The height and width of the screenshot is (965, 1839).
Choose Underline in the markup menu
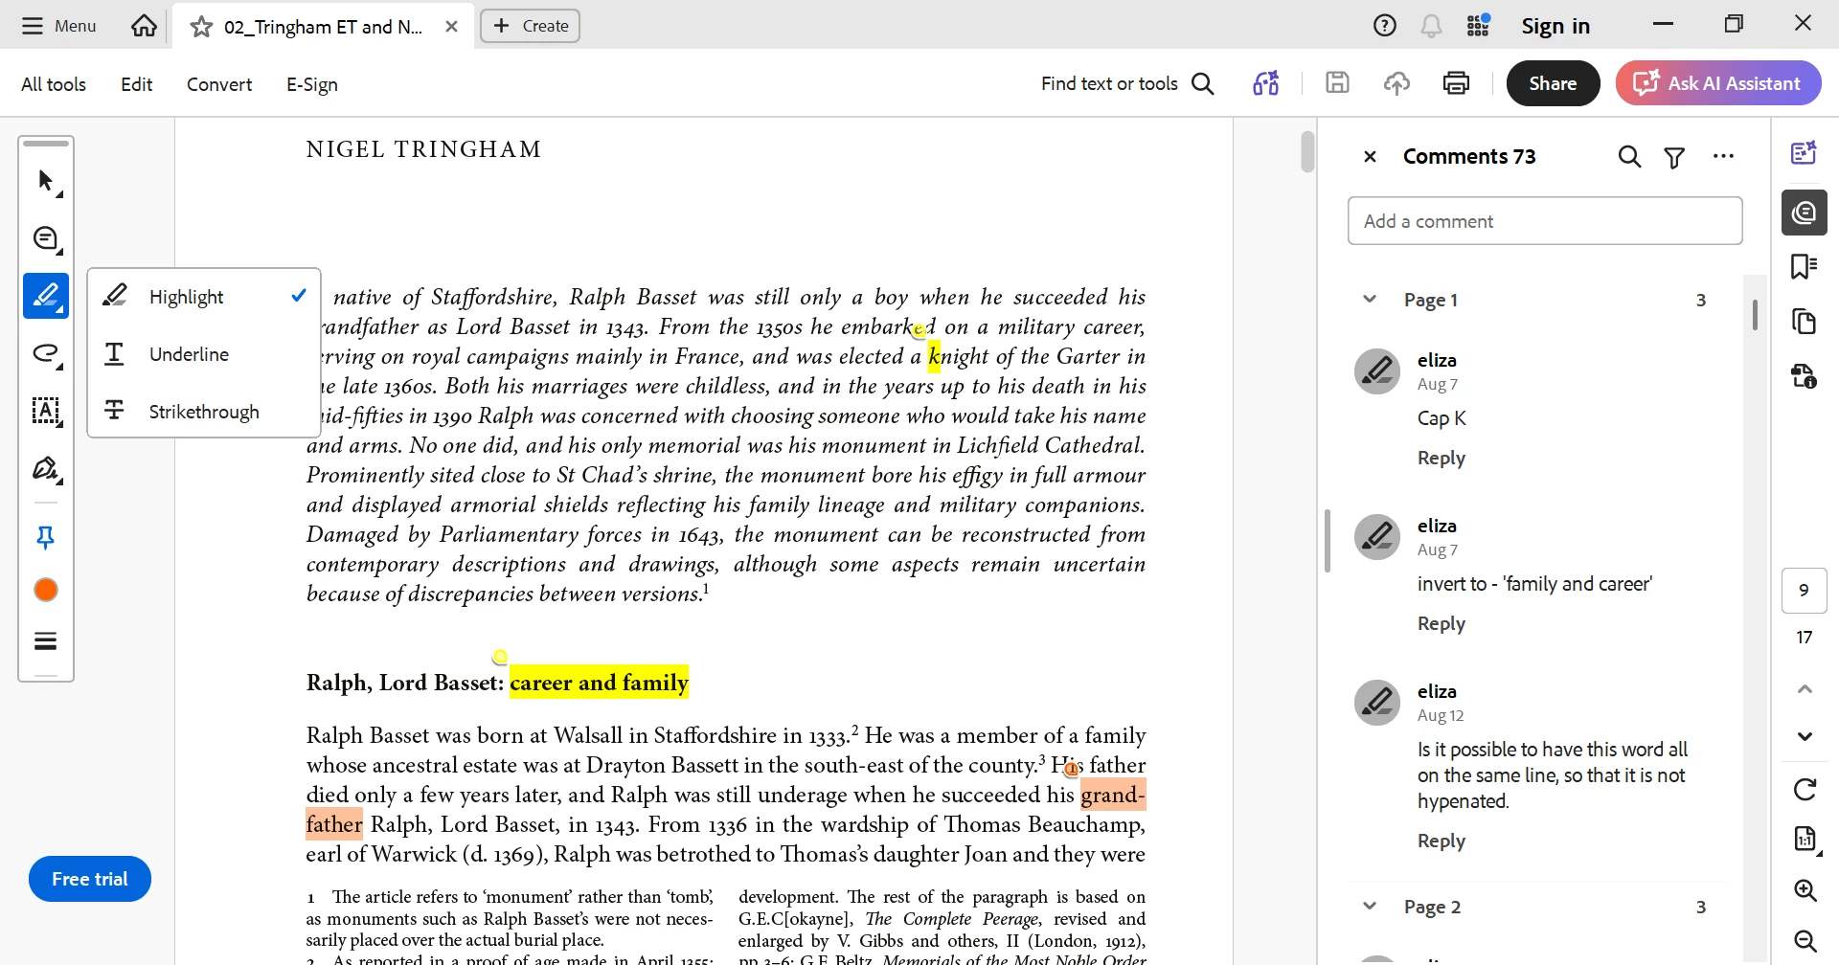pyautogui.click(x=204, y=354)
